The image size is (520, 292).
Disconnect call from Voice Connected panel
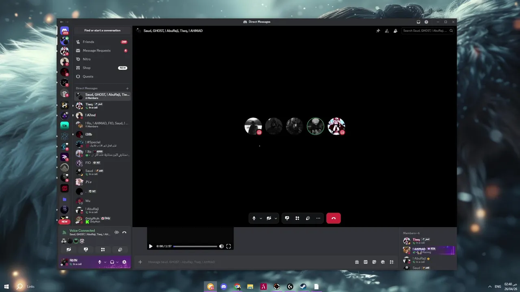coord(124,232)
